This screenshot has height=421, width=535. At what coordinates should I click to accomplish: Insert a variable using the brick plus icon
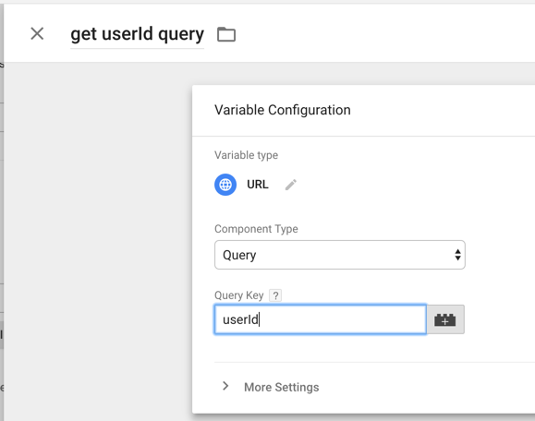[445, 319]
